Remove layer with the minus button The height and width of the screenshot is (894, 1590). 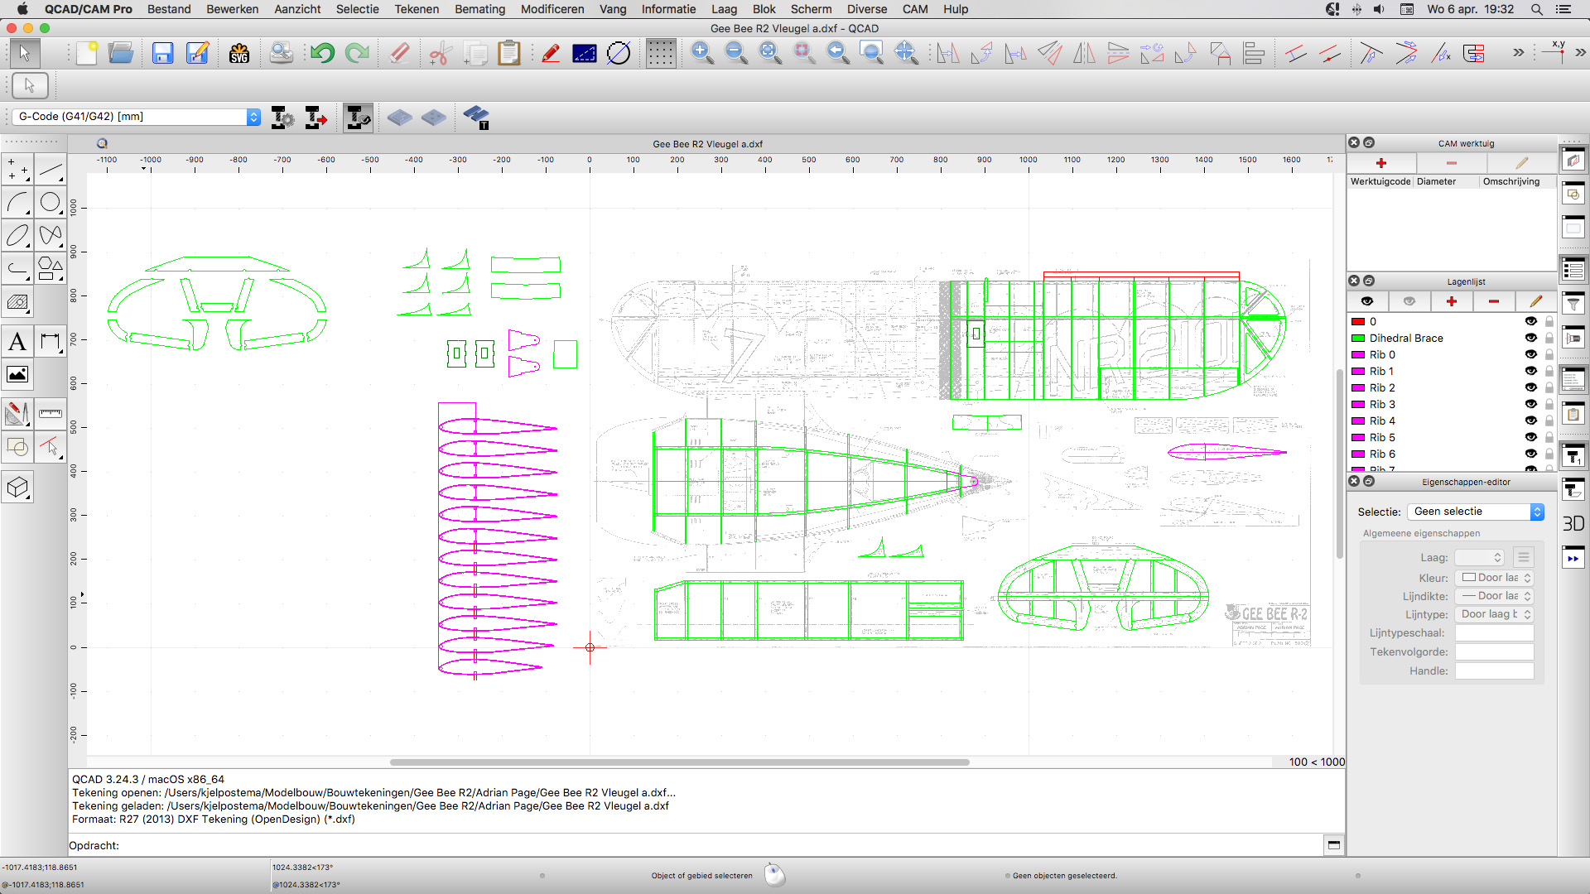pos(1494,301)
